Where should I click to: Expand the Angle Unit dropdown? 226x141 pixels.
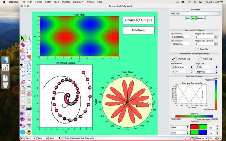[x=207, y=67]
